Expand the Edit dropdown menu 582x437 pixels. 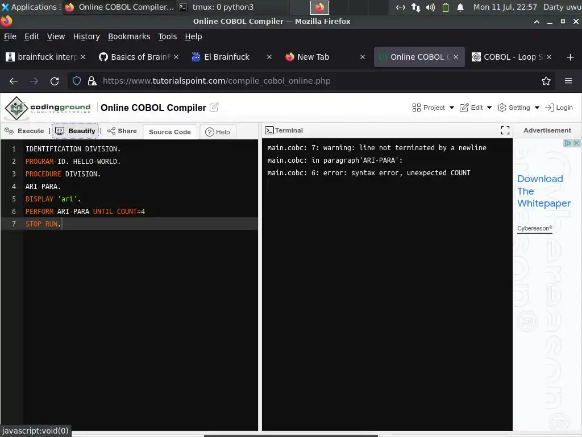(476, 108)
